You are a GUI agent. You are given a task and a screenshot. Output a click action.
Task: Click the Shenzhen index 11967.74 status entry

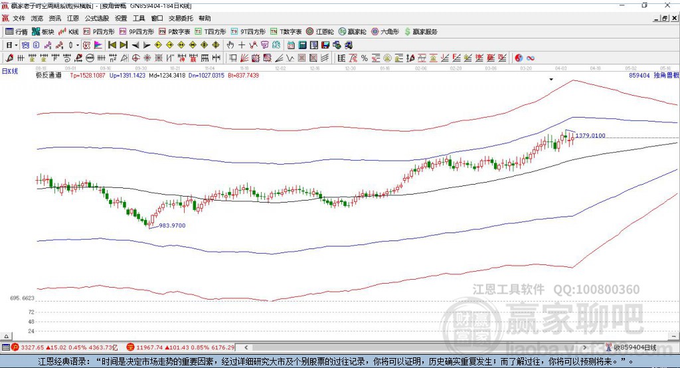tap(181, 347)
